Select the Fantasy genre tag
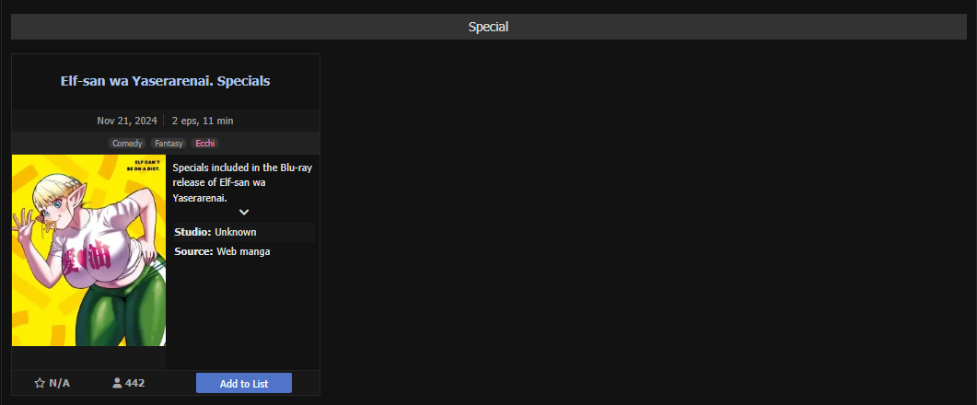The image size is (977, 405). tap(169, 144)
